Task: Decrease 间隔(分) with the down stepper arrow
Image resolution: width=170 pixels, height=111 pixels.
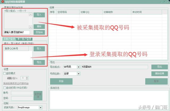Action: (27, 79)
